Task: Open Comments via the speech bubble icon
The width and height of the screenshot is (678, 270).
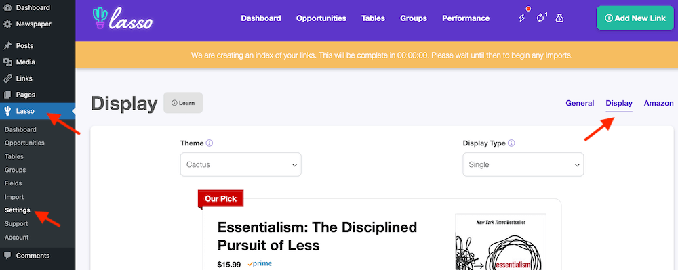Action: 7,256
